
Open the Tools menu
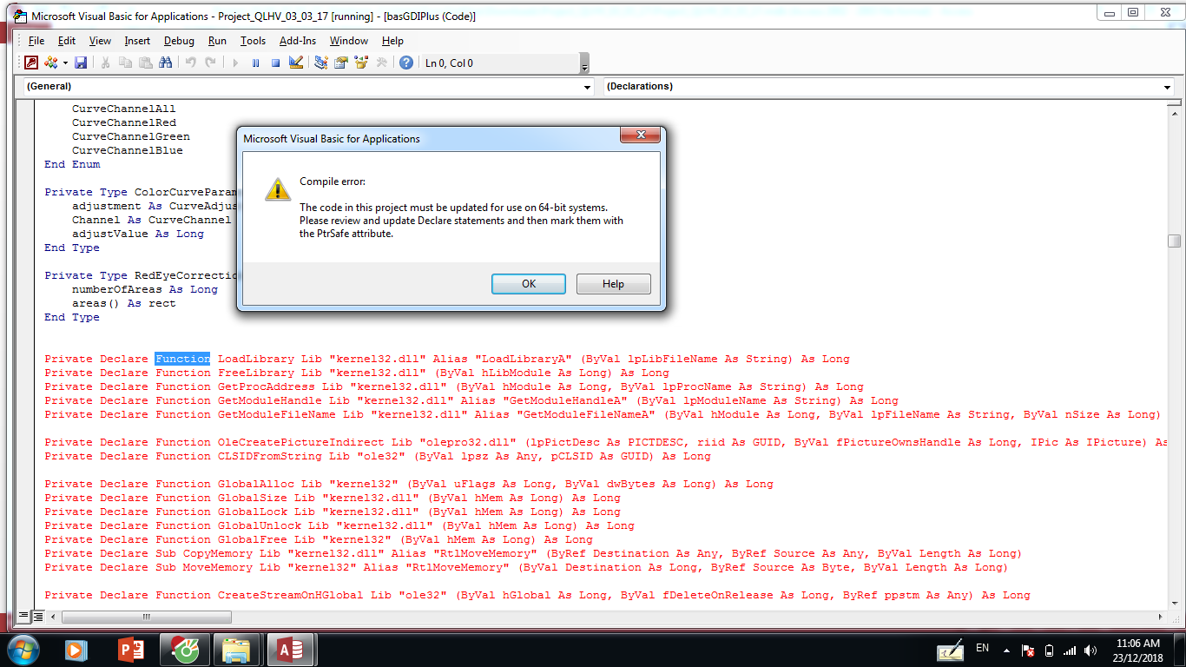click(253, 41)
